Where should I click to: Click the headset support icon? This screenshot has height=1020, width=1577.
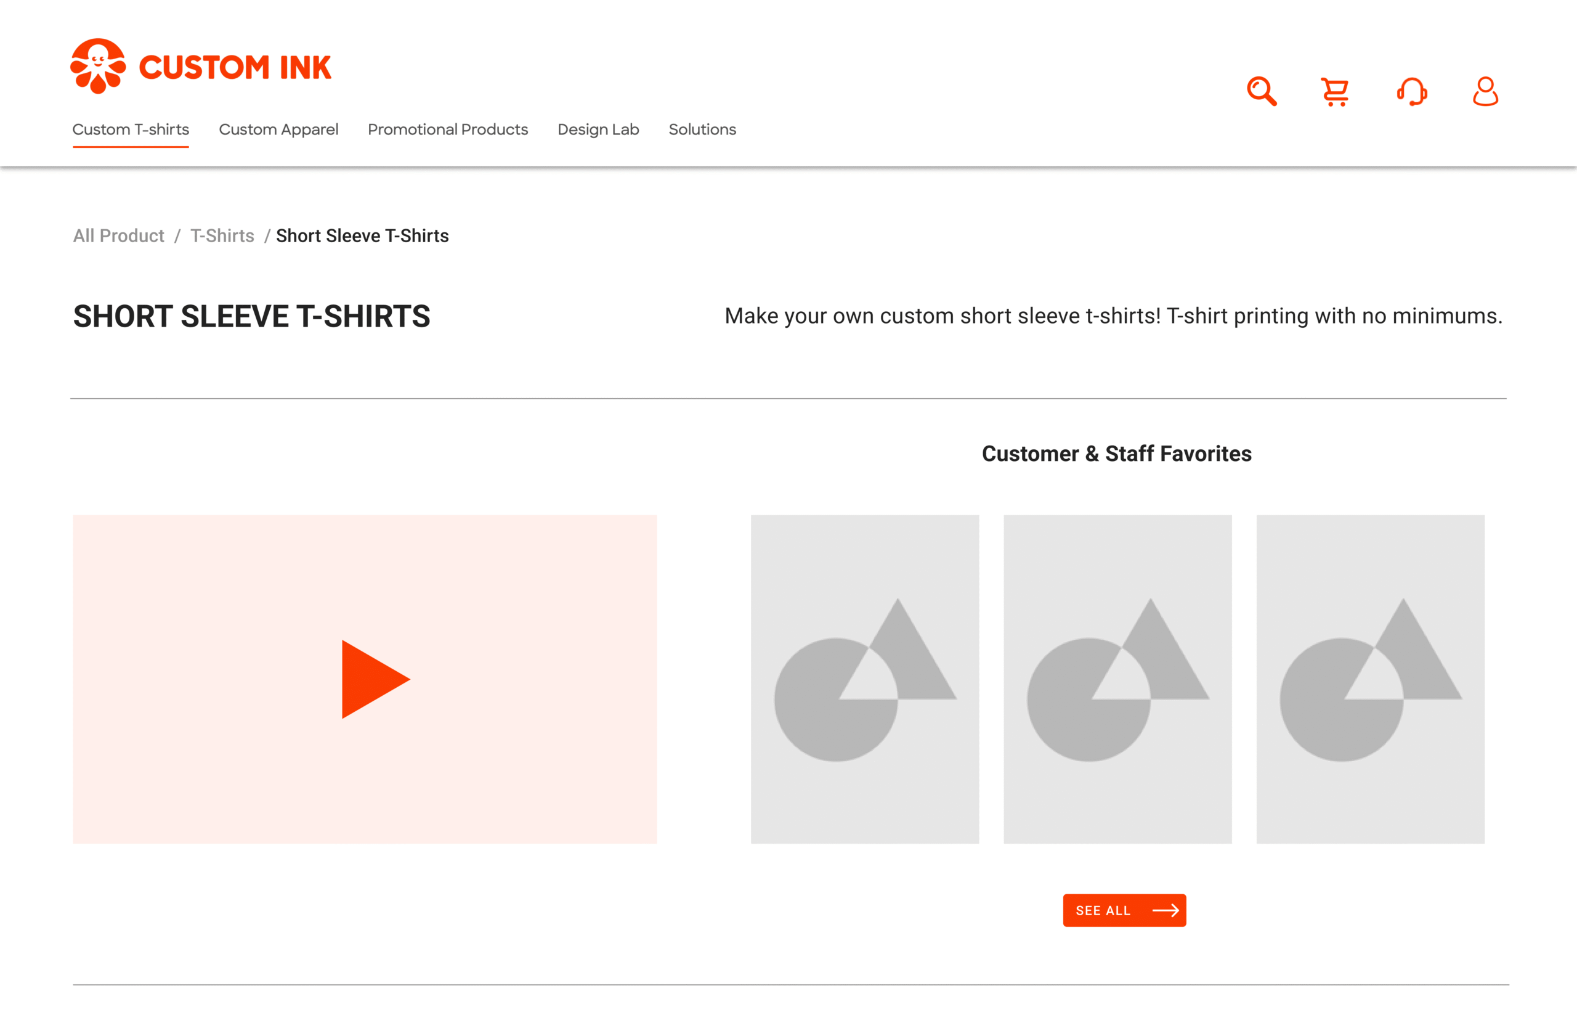[1411, 92]
